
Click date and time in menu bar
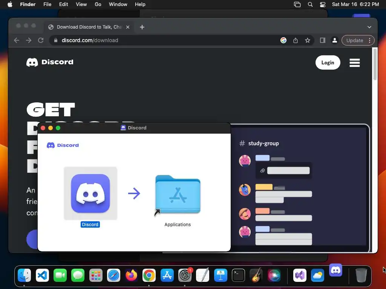(355, 5)
